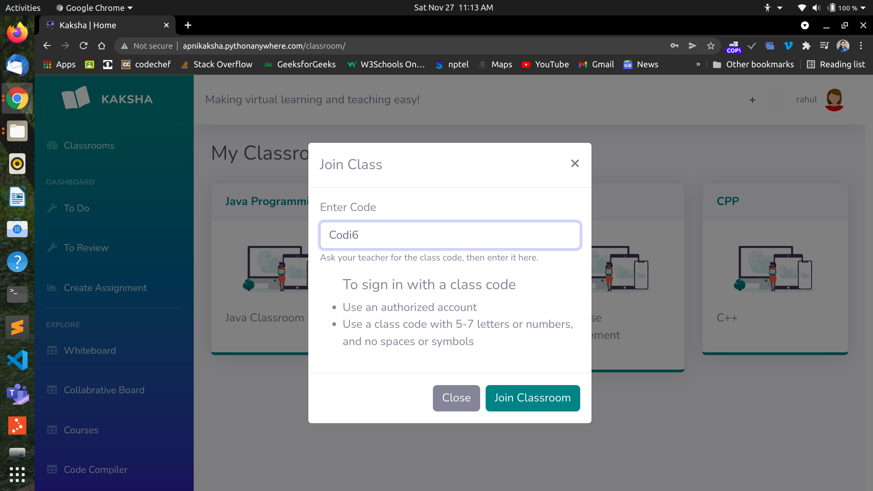The height and width of the screenshot is (491, 873).
Task: Open a new browser tab
Action: click(x=188, y=25)
